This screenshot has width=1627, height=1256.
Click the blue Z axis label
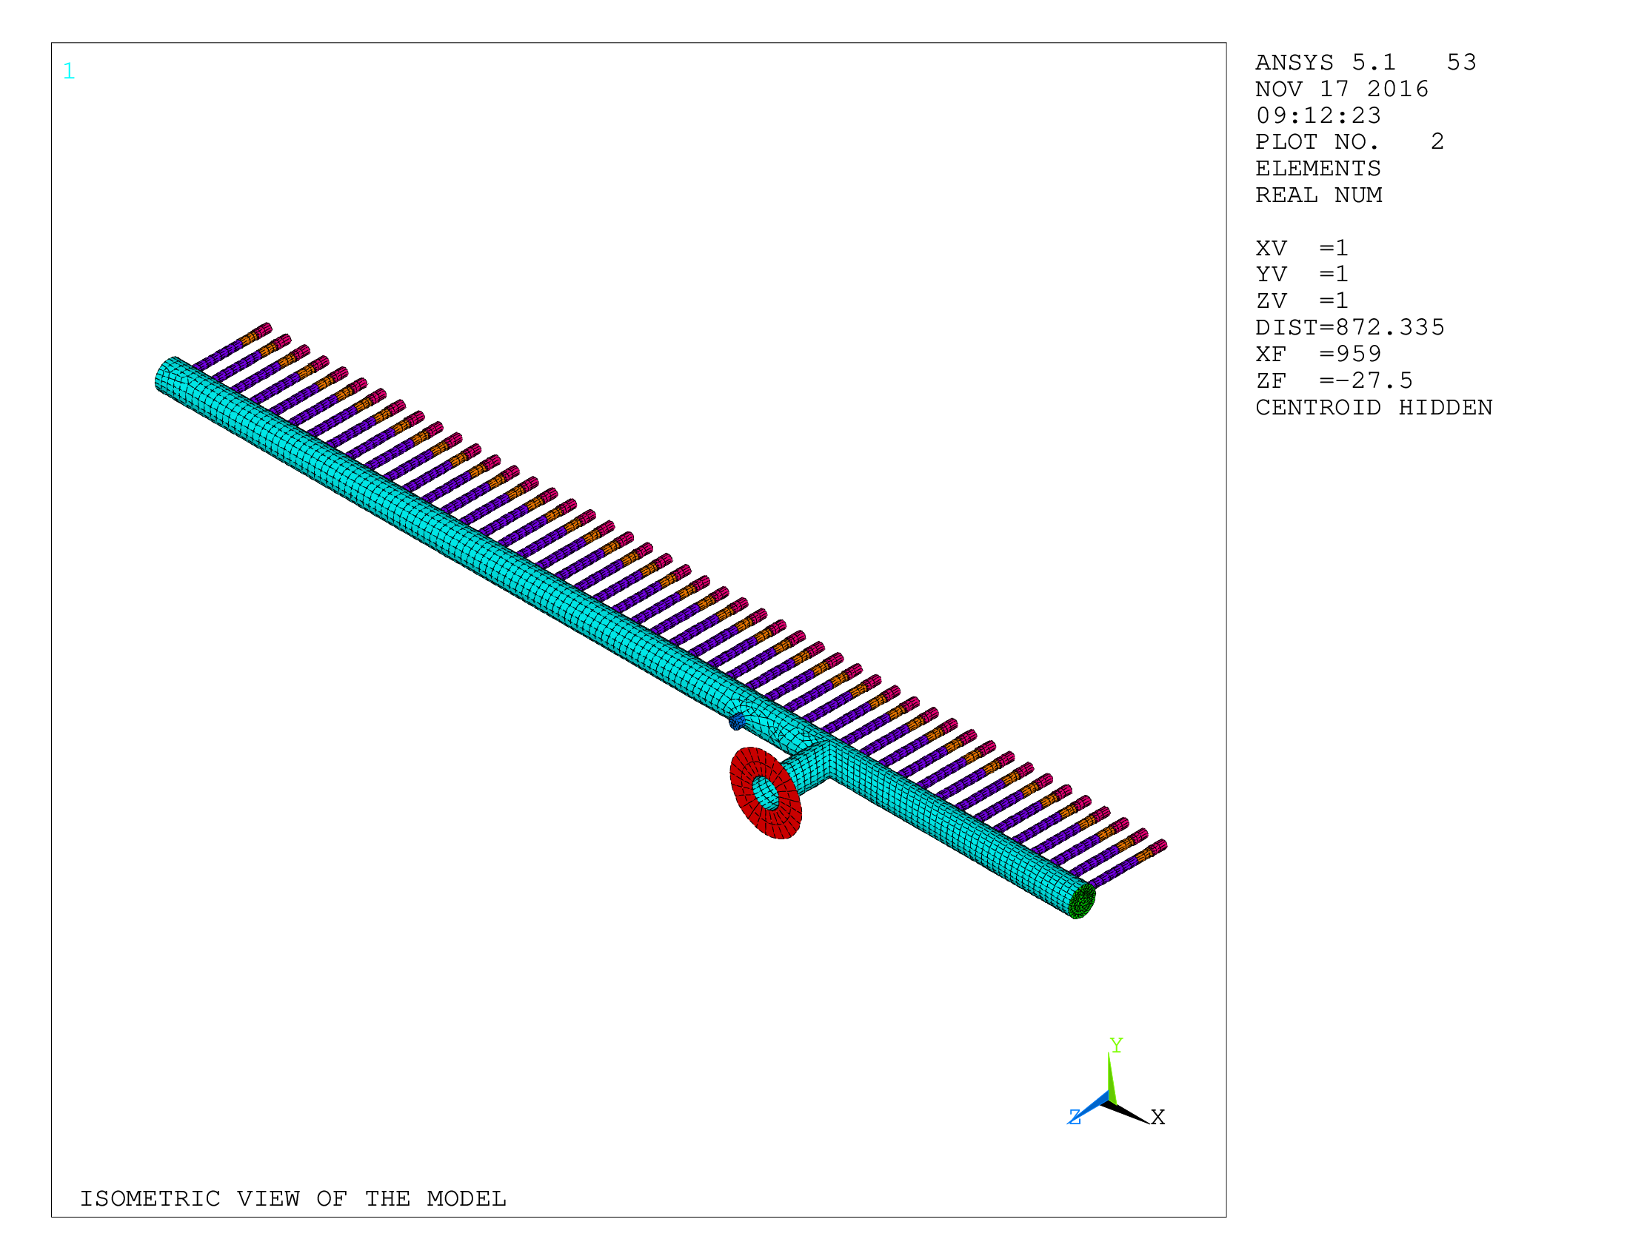[x=1075, y=1117]
